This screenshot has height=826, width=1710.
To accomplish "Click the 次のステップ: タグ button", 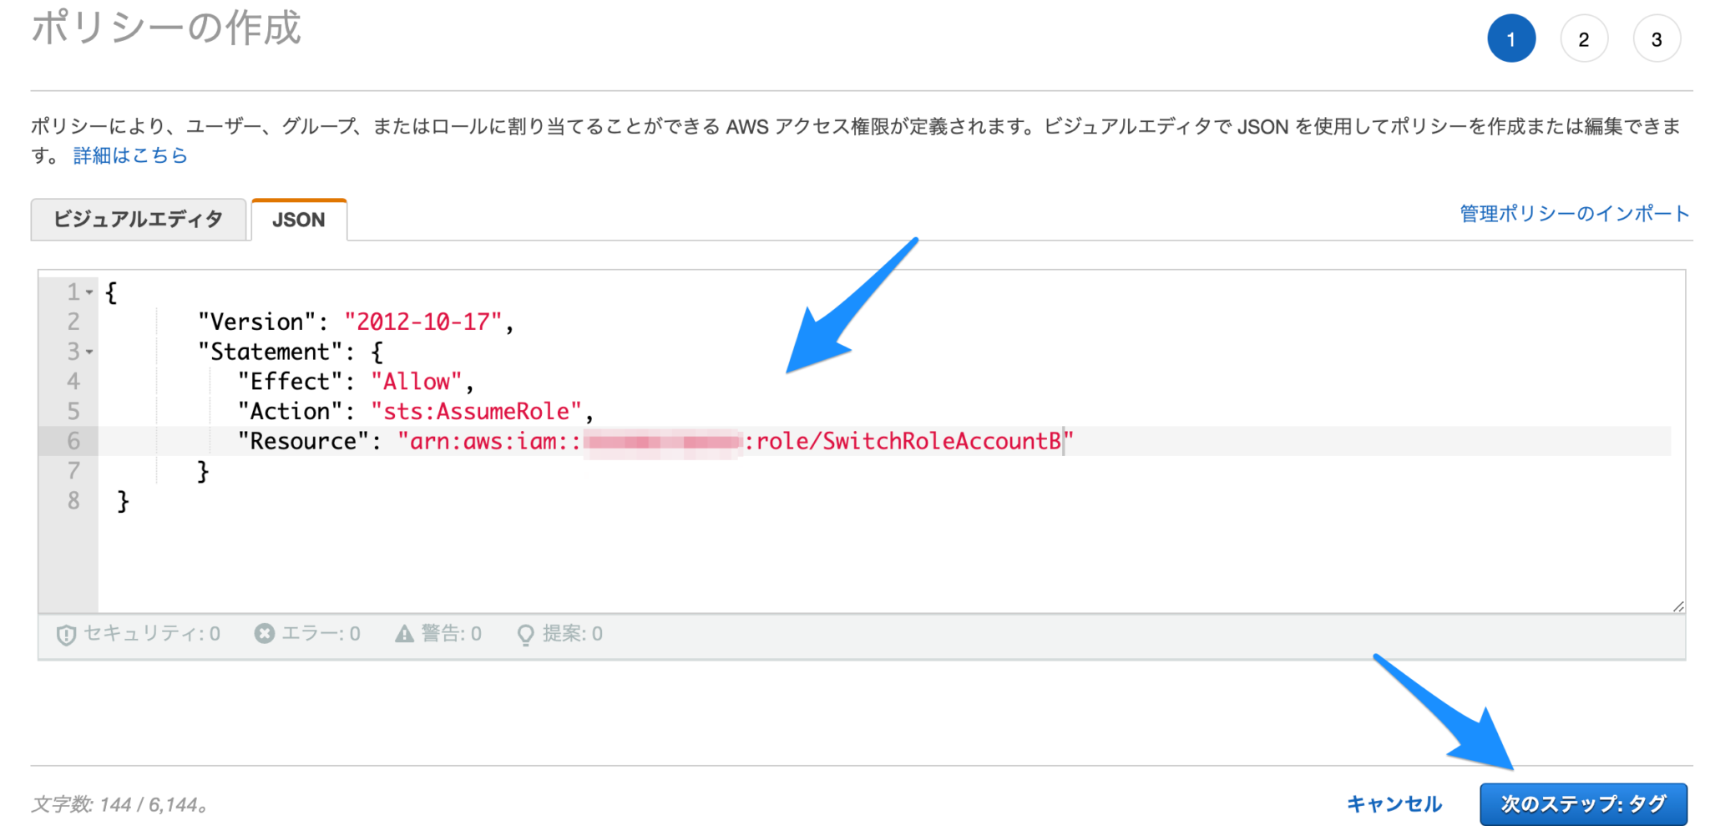I will click(1584, 803).
